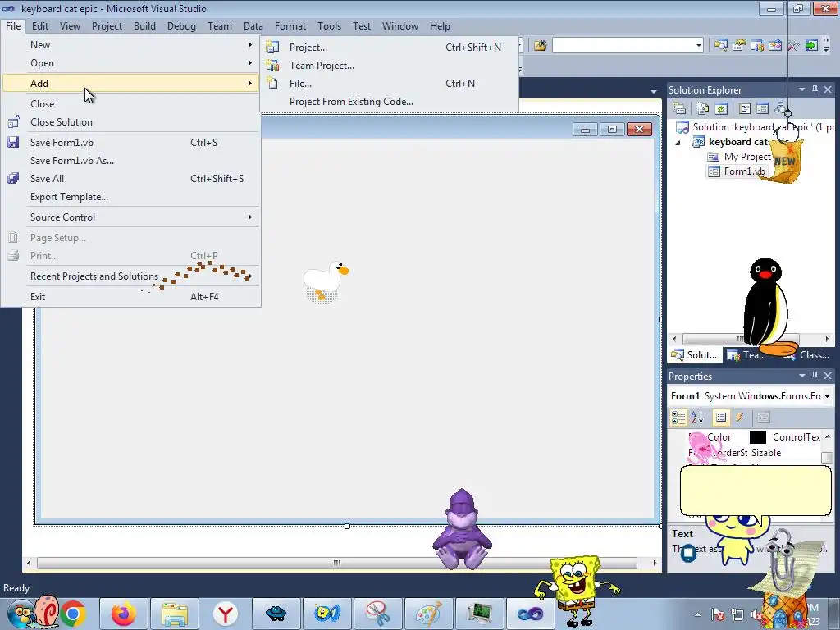
Task: Open Team Explorer icon in main toolbar
Action: (757, 46)
